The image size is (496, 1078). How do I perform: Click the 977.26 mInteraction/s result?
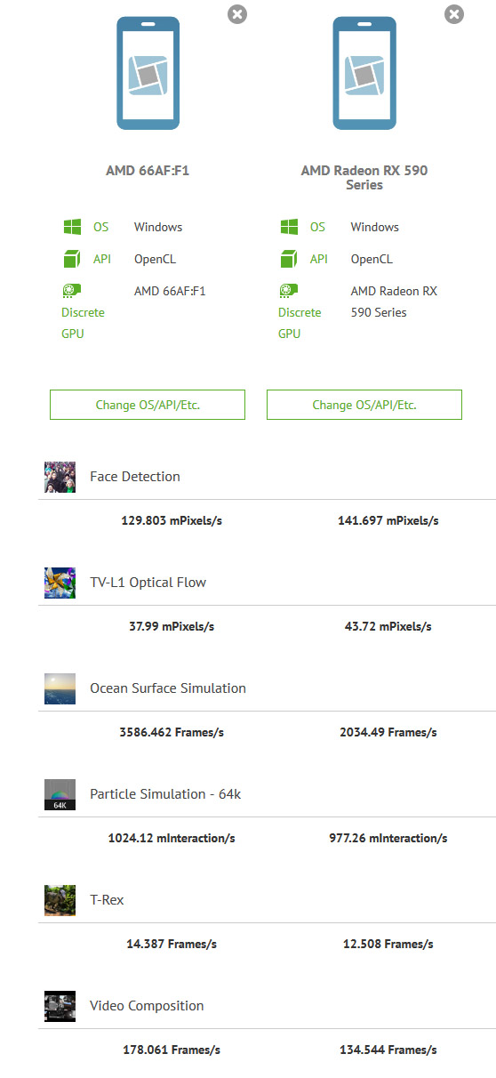(x=388, y=839)
